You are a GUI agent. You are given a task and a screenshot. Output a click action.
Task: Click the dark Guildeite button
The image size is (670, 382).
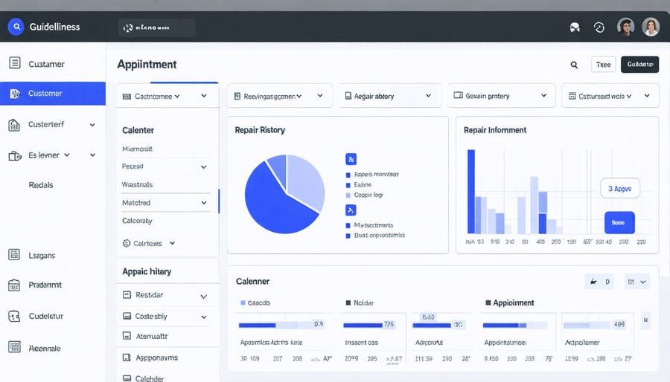(639, 65)
